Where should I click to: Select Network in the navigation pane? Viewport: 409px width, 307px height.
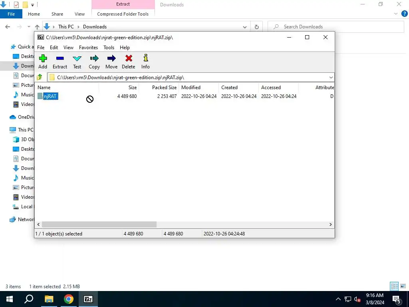click(x=22, y=219)
